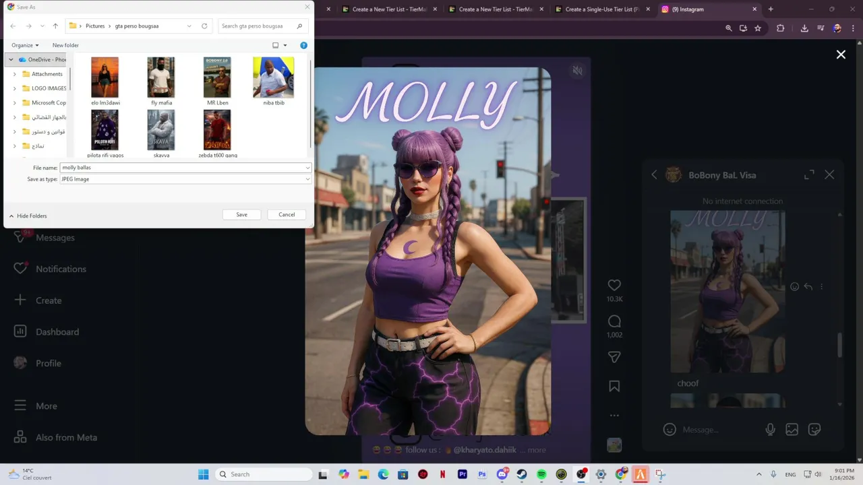Open the address path history dropdown
Viewport: 863px width, 485px height.
(189, 26)
